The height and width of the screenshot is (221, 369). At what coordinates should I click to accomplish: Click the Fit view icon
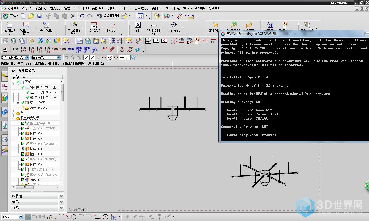[x=141, y=16]
